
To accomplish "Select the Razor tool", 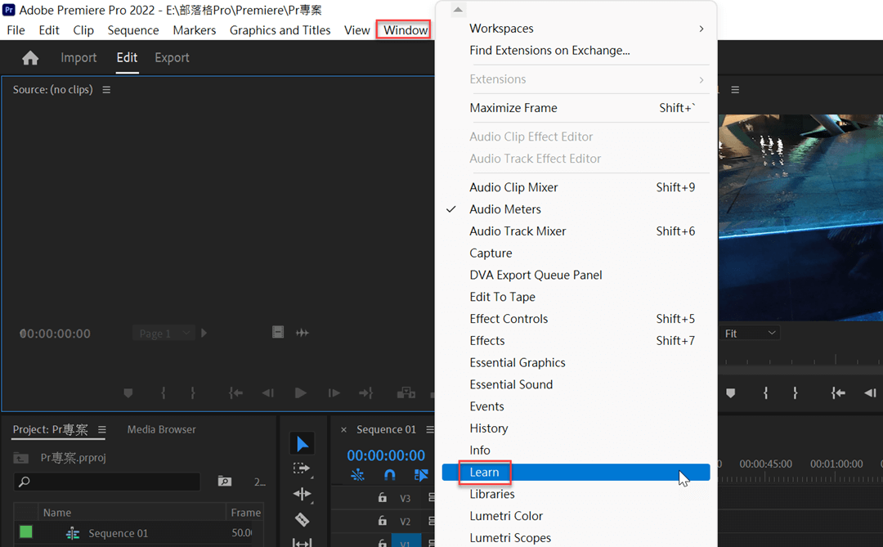I will [x=302, y=519].
